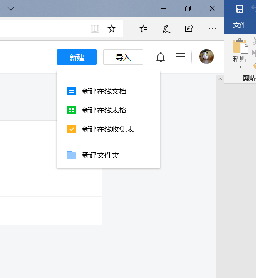
Task: Click the add notes pen icon
Action: (166, 28)
